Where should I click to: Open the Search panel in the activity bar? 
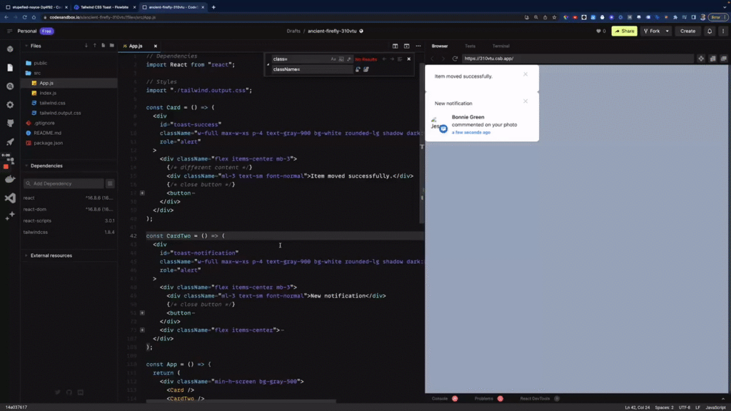(9, 88)
